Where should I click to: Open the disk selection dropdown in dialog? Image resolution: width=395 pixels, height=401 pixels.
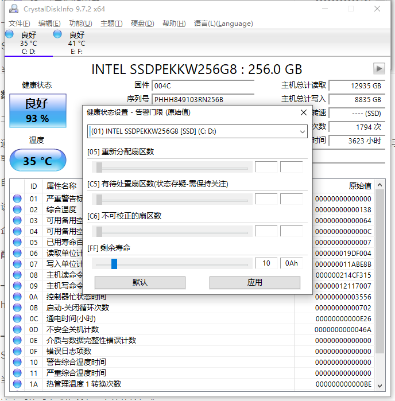[303, 131]
